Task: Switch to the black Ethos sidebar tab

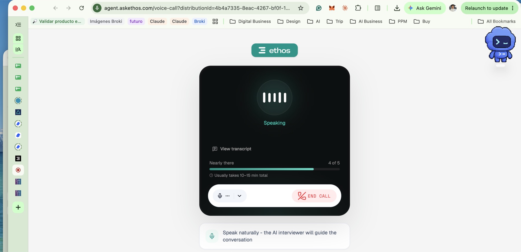Action: tap(18, 158)
